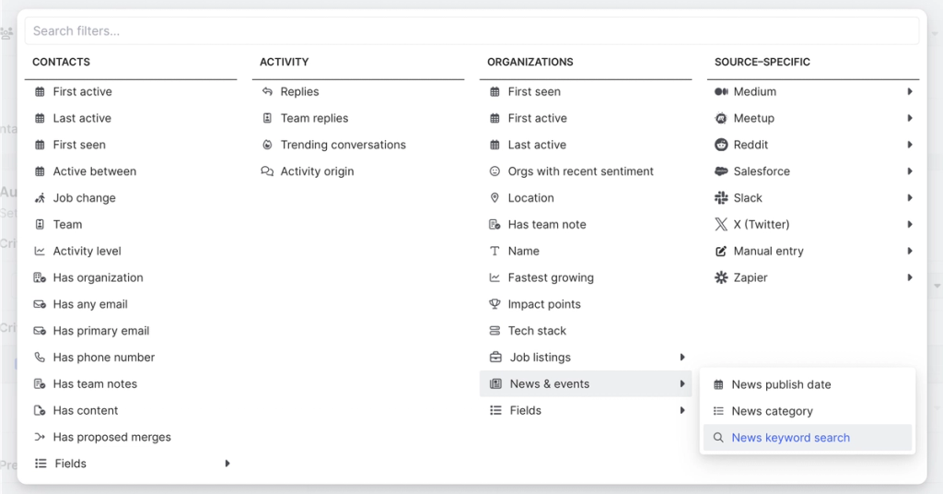Click the Has phone number phone icon
The height and width of the screenshot is (494, 943).
(x=40, y=358)
